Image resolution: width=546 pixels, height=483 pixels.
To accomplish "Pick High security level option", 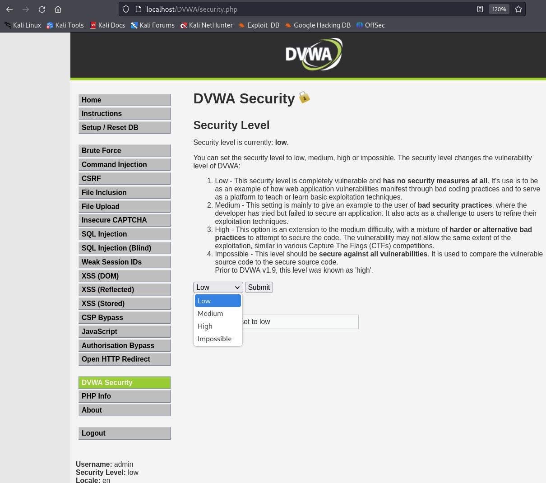I will pos(205,326).
